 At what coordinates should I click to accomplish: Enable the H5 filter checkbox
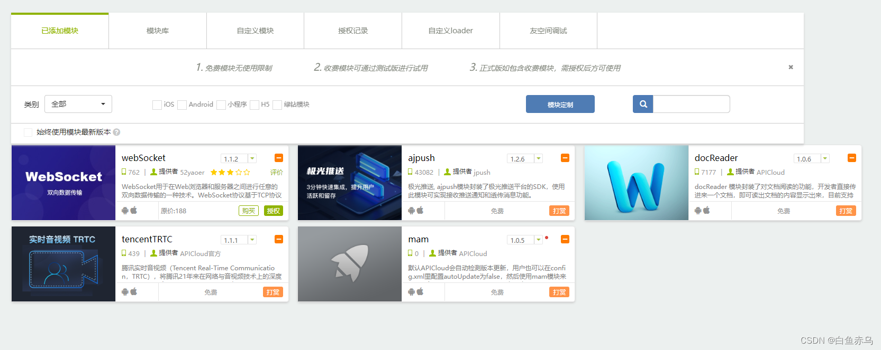click(255, 105)
